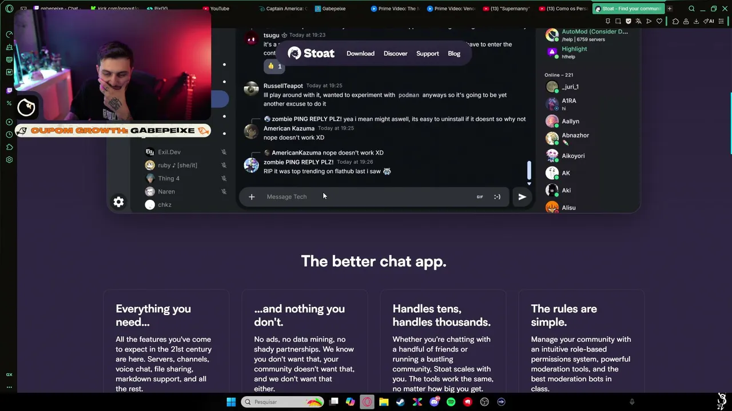
Task: Open OBS Studio from the taskbar
Action: coord(484,402)
